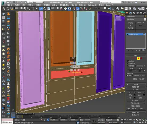Viewport: 148px width, 125px height.
Task: Collapse the Edit Polygons rollout
Action: pyautogui.click(x=136, y=87)
